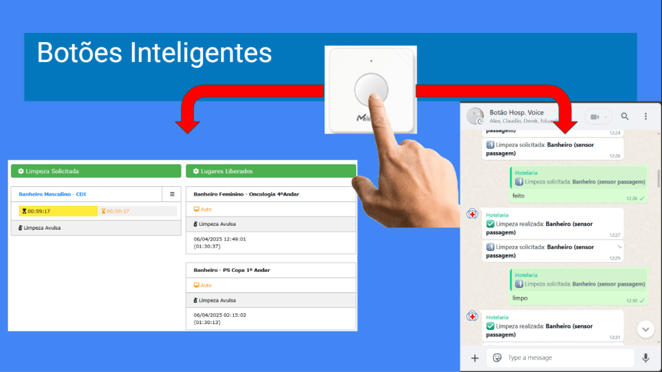Open the Banheiro Masculino - CDI link
The image size is (662, 372).
(x=52, y=194)
